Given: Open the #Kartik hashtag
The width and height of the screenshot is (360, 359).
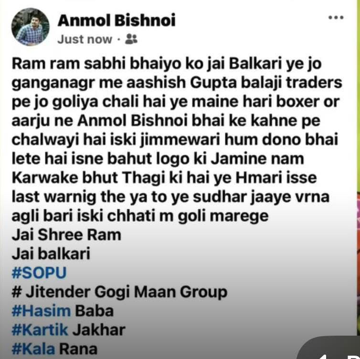Looking at the screenshot, I should 40,329.
